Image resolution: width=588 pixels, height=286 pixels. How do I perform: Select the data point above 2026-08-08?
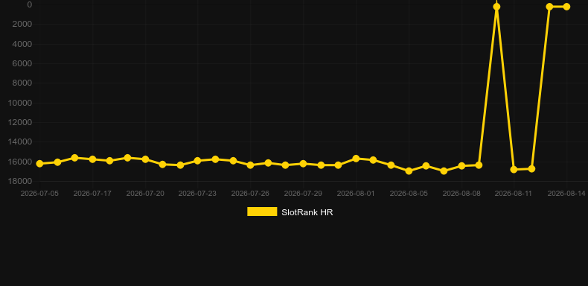coord(461,166)
